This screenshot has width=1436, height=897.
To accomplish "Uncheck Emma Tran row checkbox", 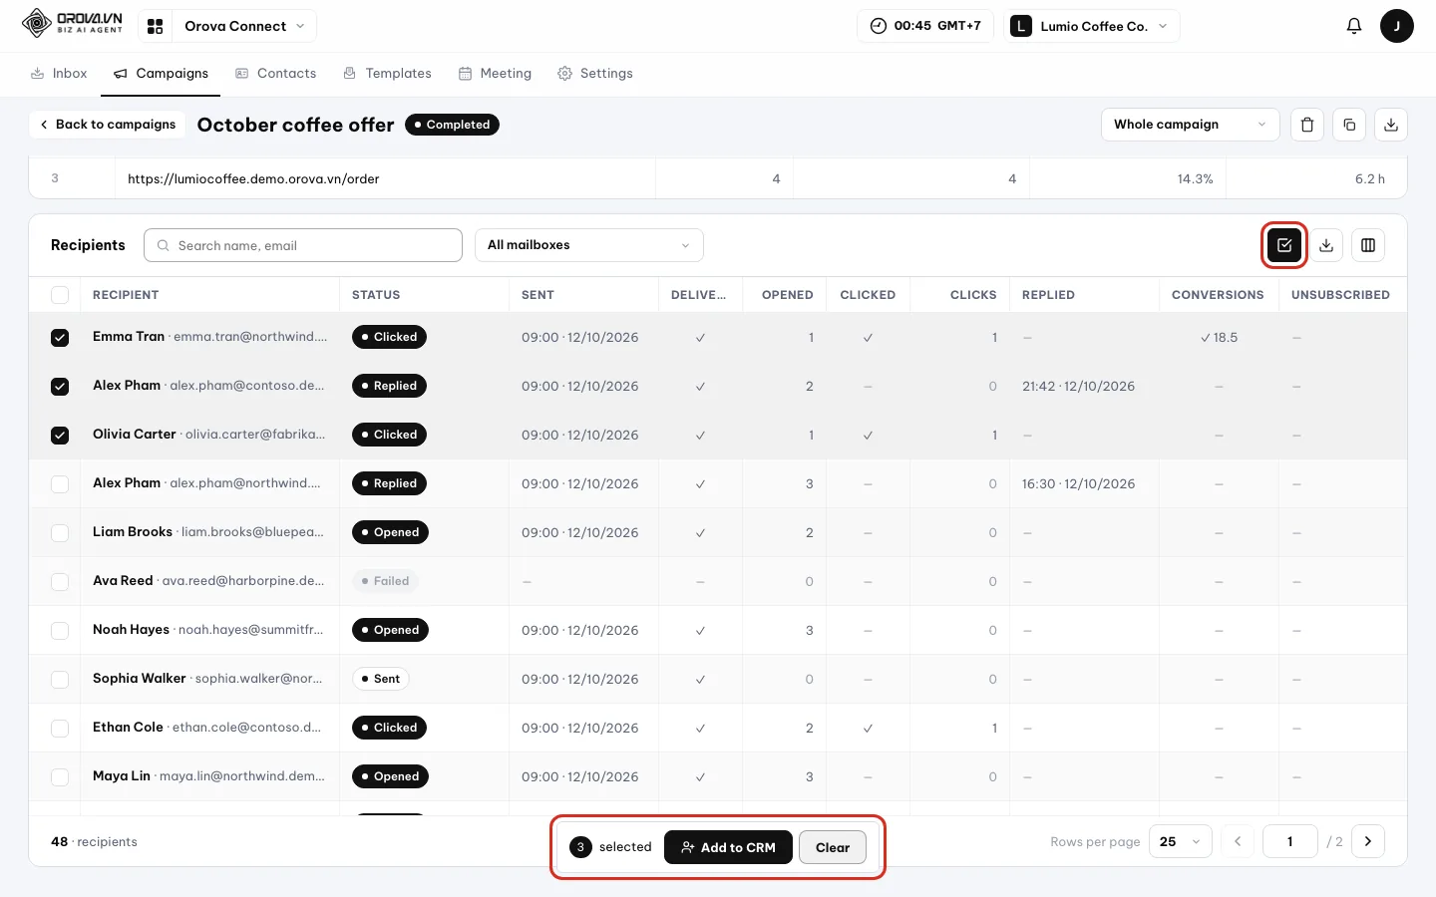I will (60, 337).
